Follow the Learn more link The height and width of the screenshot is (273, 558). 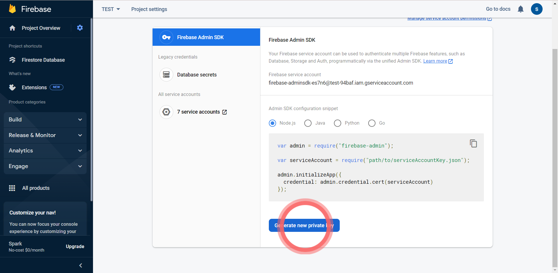click(435, 61)
